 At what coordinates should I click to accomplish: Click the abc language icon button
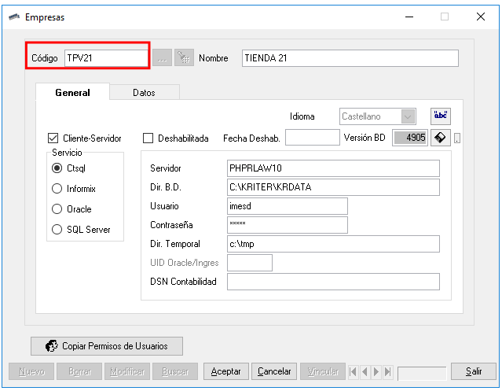coord(441,116)
